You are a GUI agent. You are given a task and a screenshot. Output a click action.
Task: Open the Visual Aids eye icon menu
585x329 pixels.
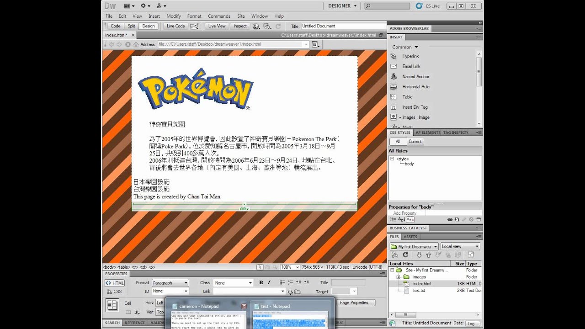pos(267,26)
